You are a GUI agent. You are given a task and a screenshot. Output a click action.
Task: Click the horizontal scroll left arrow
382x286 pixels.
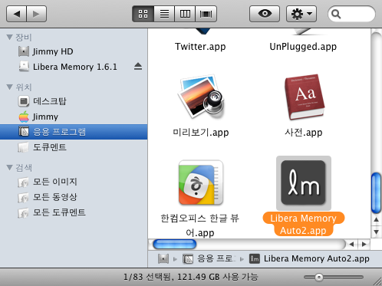[x=351, y=245]
